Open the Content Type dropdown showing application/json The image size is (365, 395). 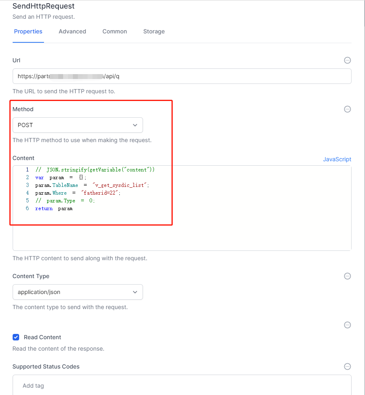(x=77, y=292)
